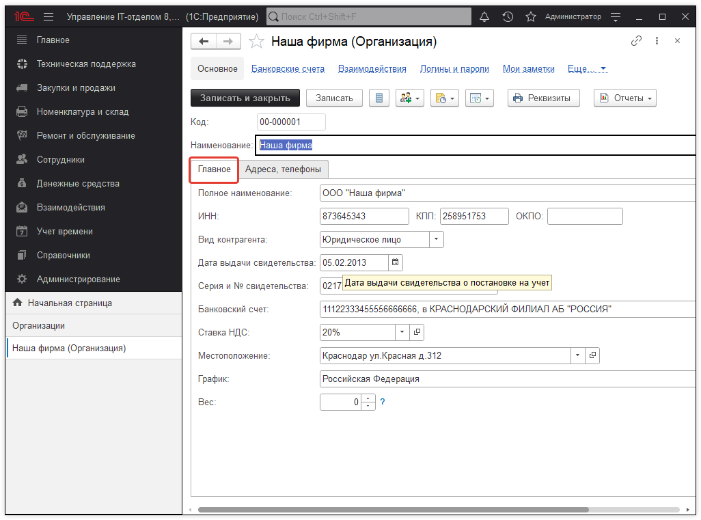Expand the Ставка НДС dropdown list
This screenshot has width=701, height=520.
tap(402, 332)
